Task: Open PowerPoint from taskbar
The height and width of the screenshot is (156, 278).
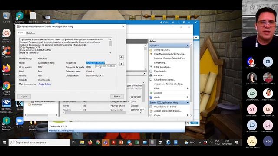Action: tap(121, 143)
